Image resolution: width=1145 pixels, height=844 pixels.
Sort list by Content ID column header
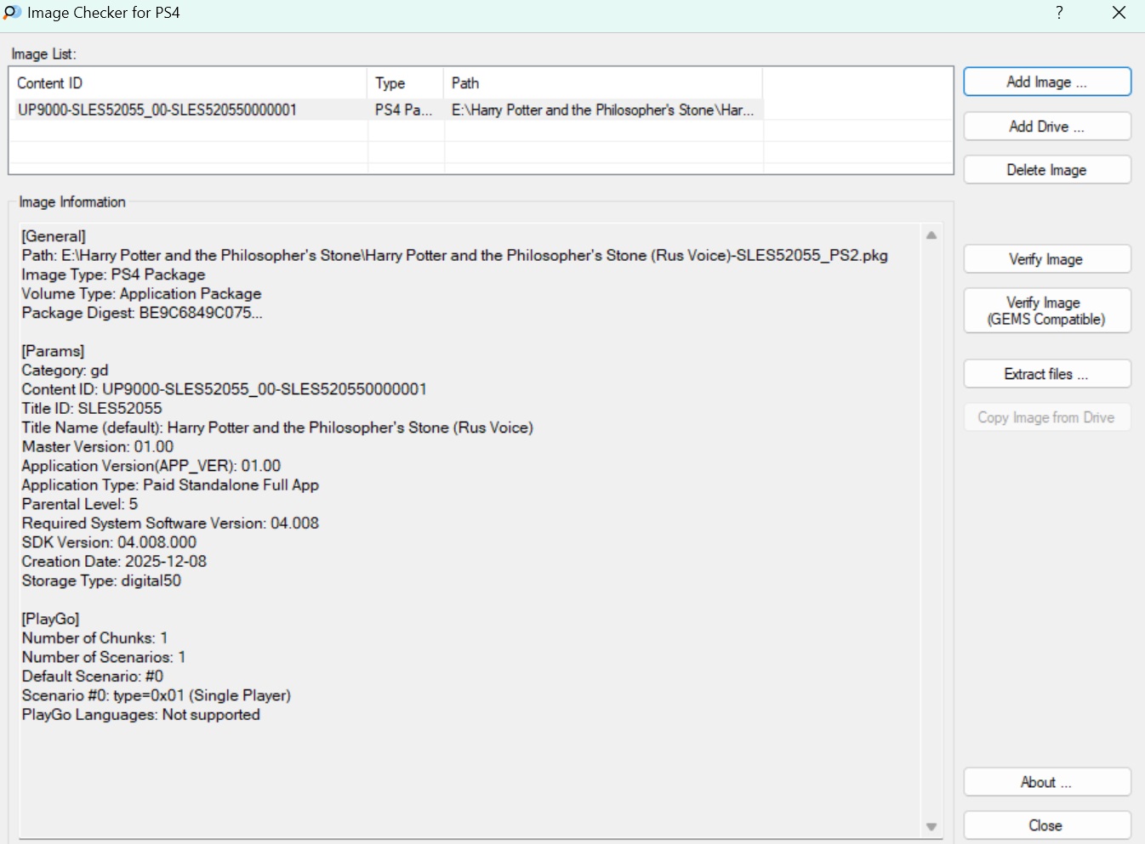[x=187, y=83]
